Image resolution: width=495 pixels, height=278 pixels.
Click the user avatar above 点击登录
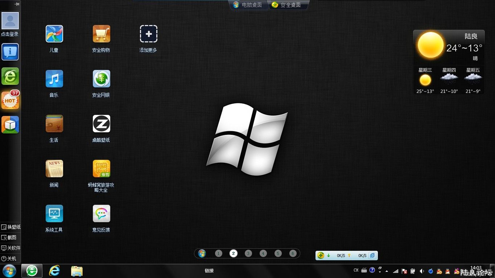point(10,20)
